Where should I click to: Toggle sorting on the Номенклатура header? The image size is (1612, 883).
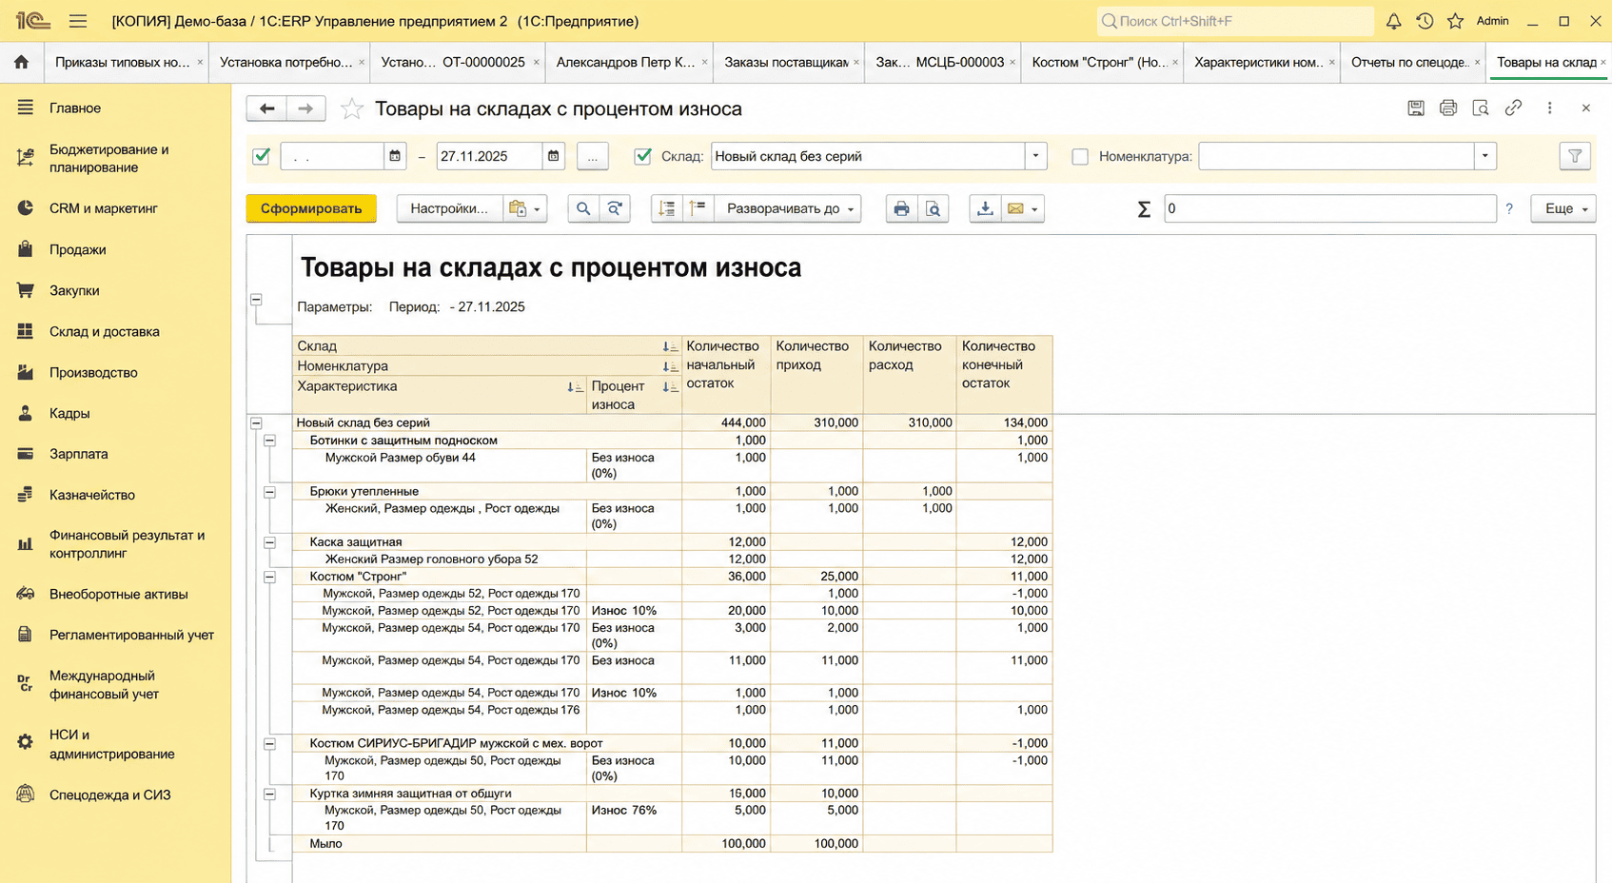670,366
